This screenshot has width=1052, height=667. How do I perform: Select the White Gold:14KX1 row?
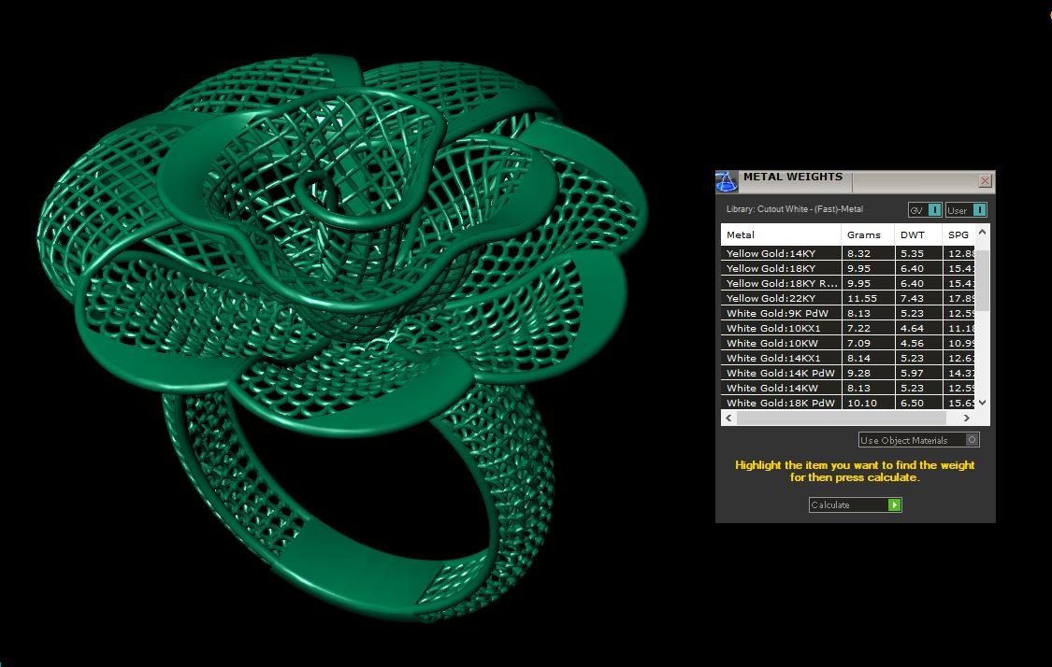coord(848,358)
